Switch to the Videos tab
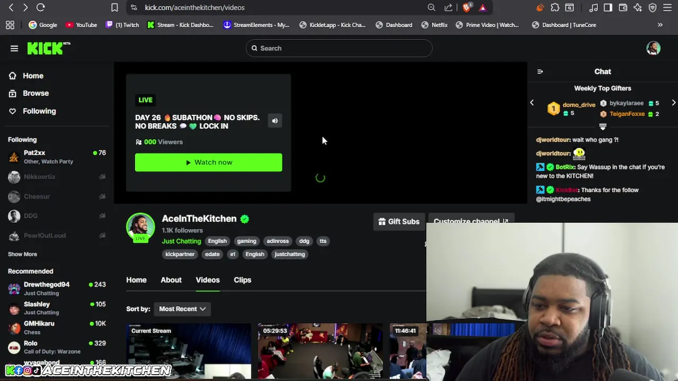This screenshot has width=678, height=381. [208, 280]
